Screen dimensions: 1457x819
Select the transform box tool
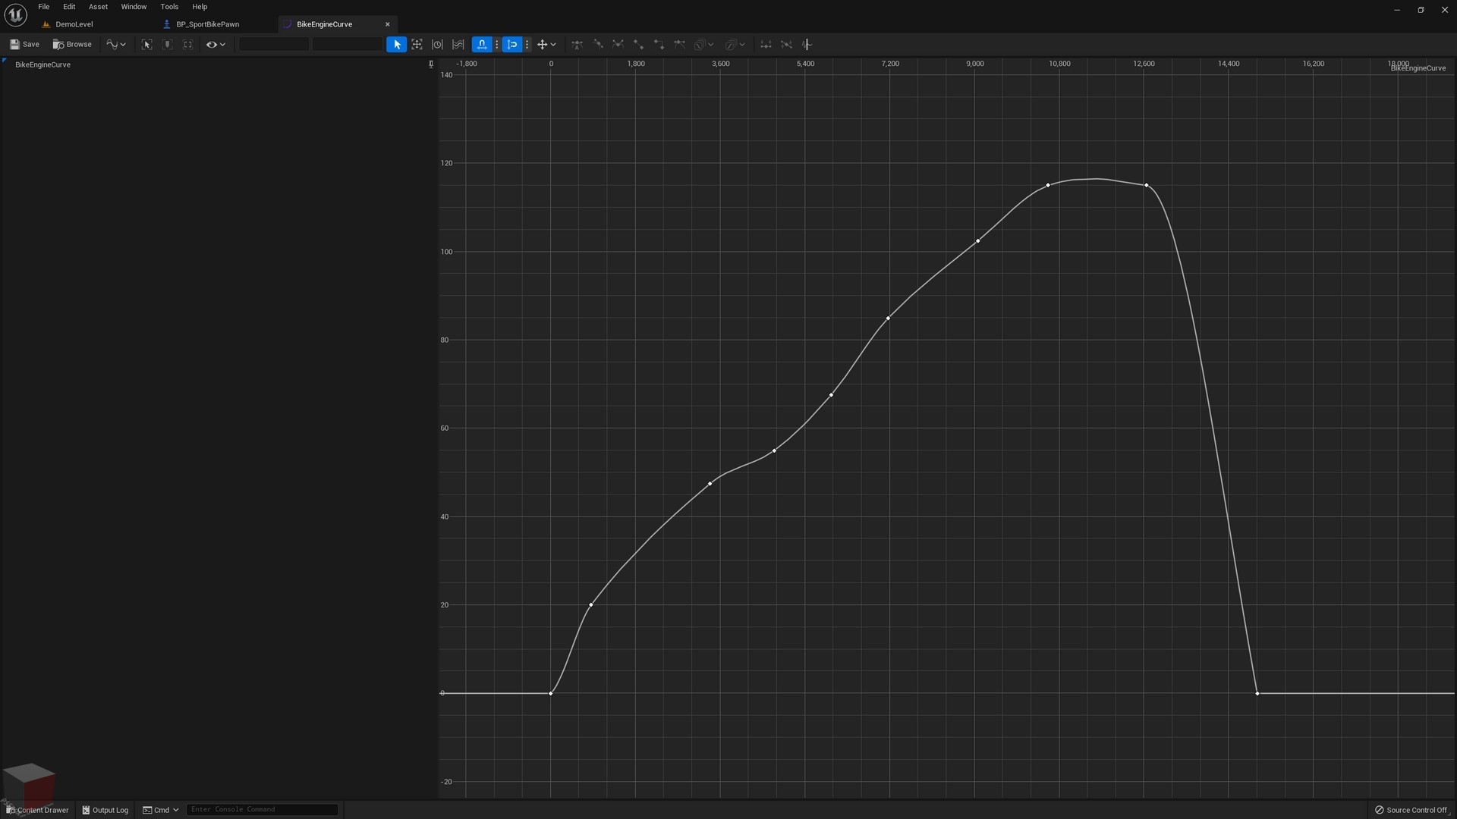pos(417,45)
